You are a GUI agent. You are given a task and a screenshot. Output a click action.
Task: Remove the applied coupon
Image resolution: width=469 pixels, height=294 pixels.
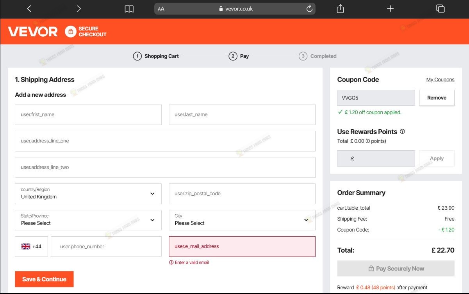pos(437,98)
